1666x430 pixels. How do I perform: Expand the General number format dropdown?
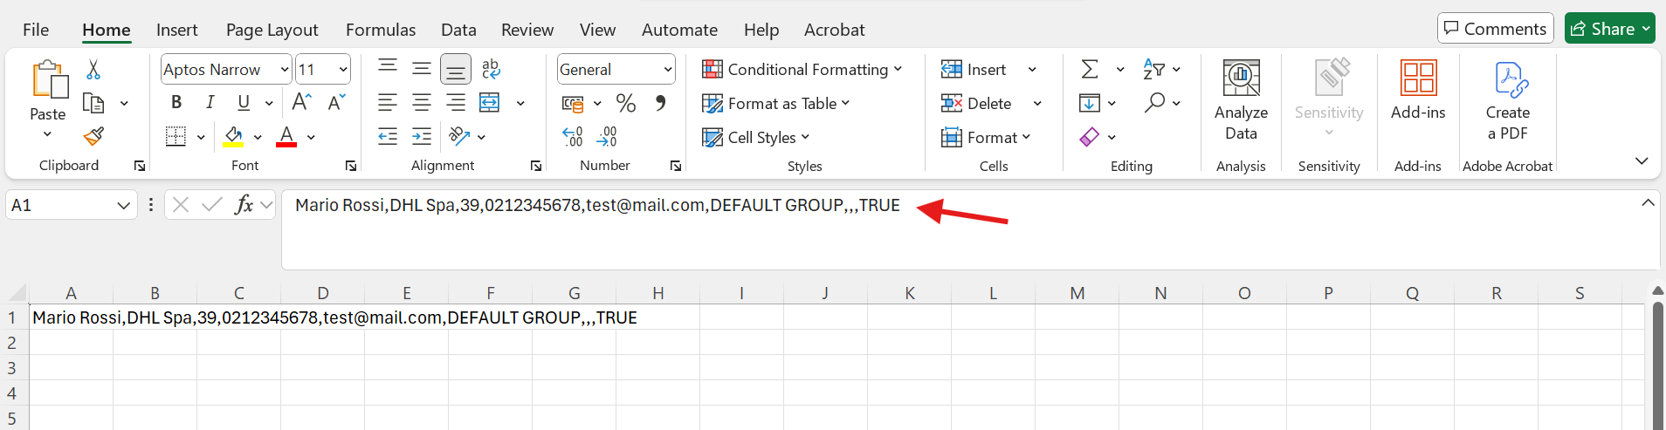coord(668,70)
